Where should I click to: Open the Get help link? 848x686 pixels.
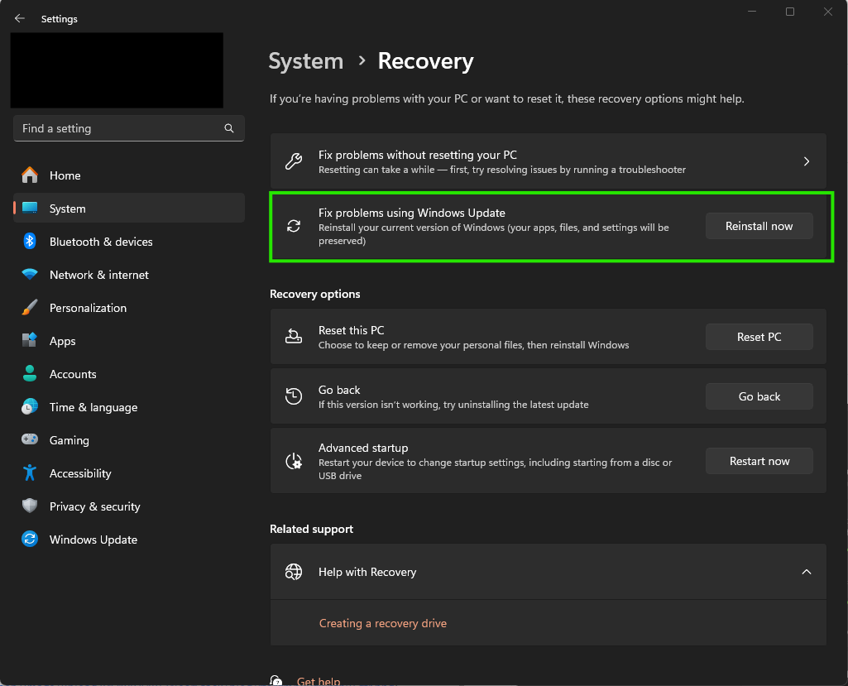(318, 680)
